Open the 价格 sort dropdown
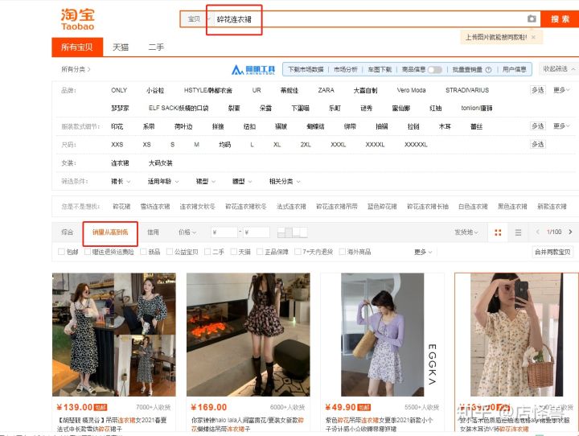The image size is (579, 436). click(x=187, y=232)
